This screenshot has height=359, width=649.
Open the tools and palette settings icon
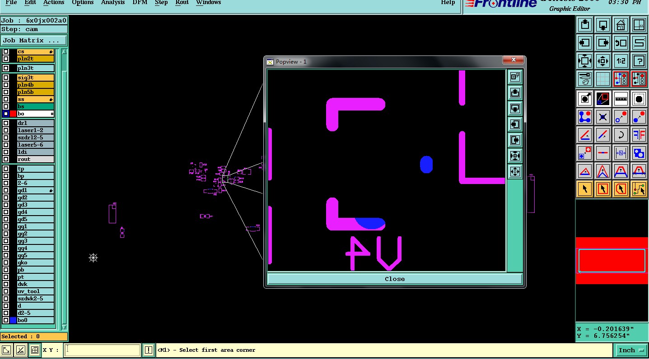(x=585, y=79)
